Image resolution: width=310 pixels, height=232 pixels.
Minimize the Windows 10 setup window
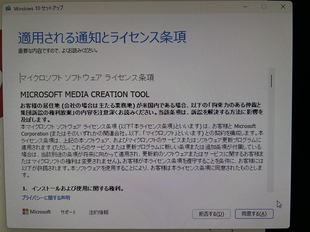point(245,7)
